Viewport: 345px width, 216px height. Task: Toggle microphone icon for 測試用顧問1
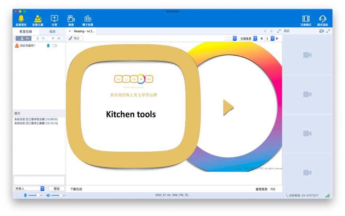48,45
